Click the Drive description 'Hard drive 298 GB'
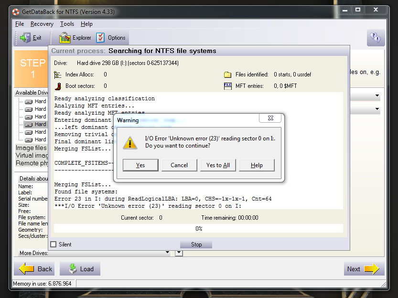The image size is (398, 298). 128,63
